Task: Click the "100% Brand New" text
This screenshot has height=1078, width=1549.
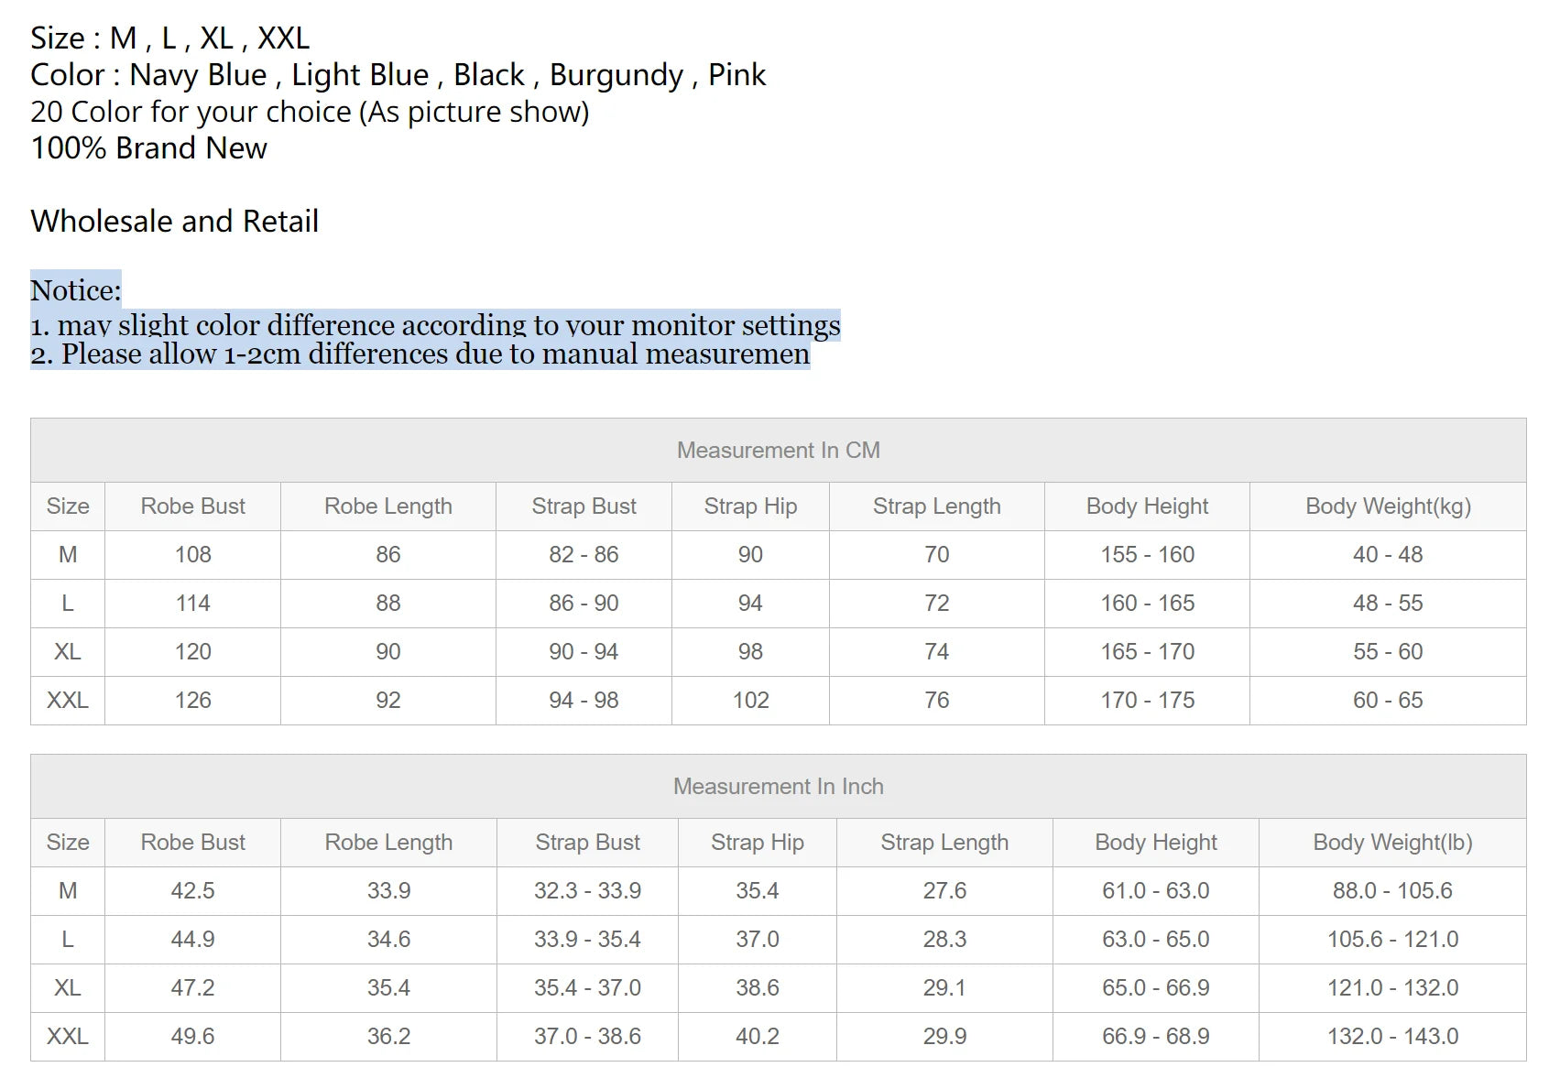Action: (148, 148)
